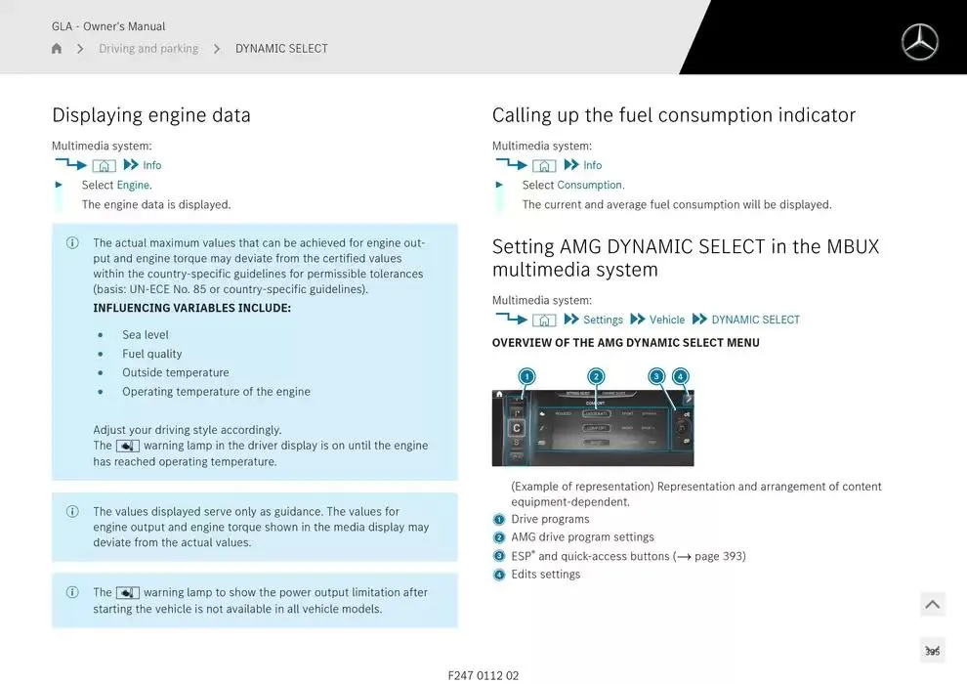
Task: Click home icon under Displaying engine data
Action: click(105, 166)
